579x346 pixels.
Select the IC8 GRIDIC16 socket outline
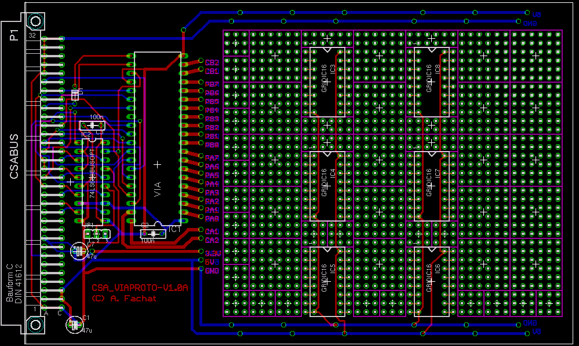(x=432, y=82)
